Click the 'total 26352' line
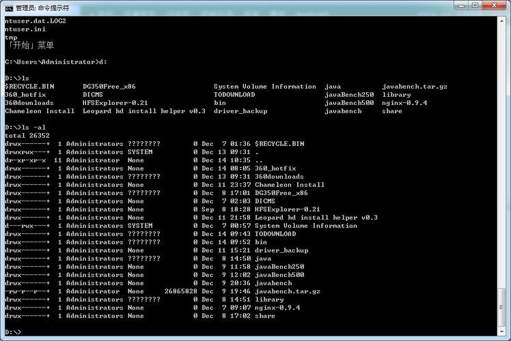 (27, 135)
